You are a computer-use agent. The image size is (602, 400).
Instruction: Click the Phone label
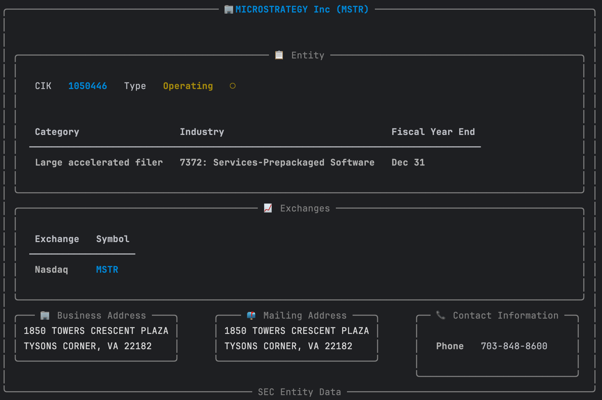[450, 346]
